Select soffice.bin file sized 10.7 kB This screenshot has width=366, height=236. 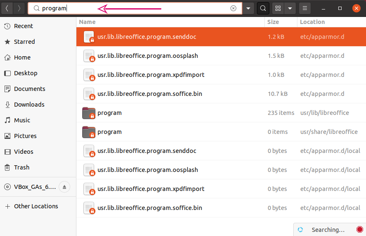pyautogui.click(x=221, y=94)
